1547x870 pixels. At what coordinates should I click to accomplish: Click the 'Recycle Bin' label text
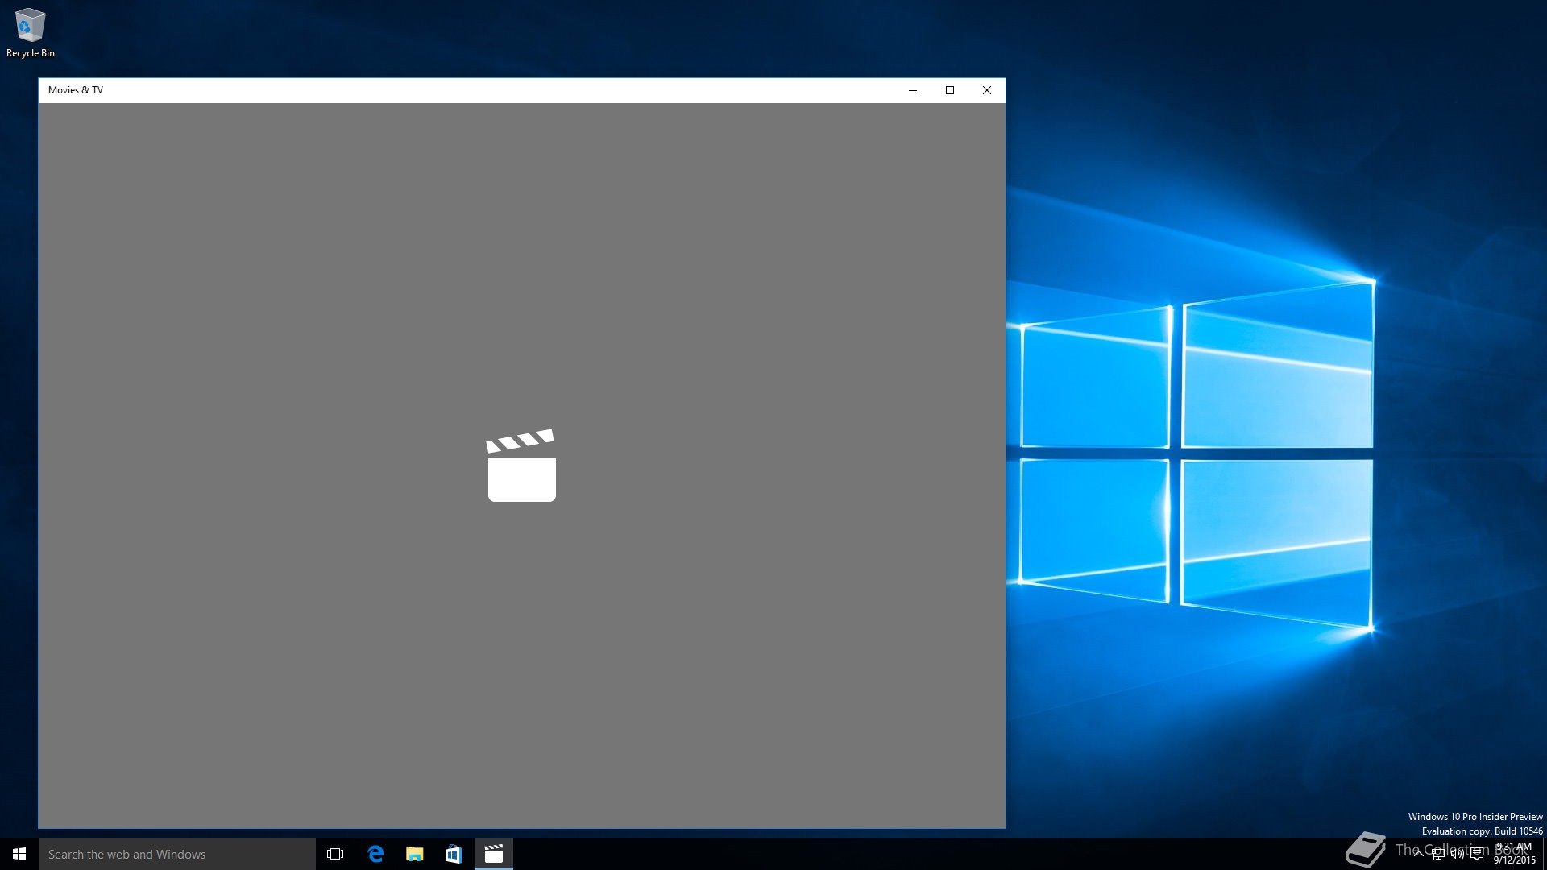pos(31,53)
